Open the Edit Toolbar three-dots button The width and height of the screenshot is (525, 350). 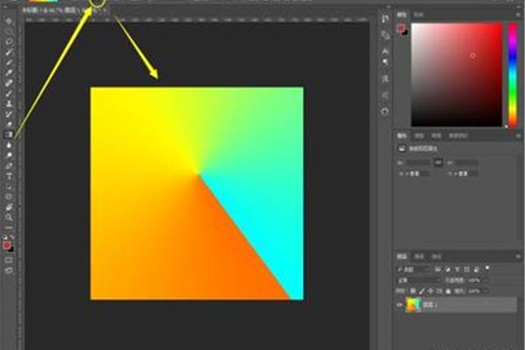(9, 227)
